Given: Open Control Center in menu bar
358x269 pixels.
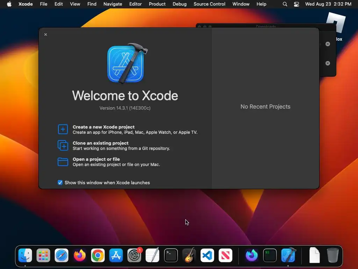Looking at the screenshot, I should (x=296, y=4).
